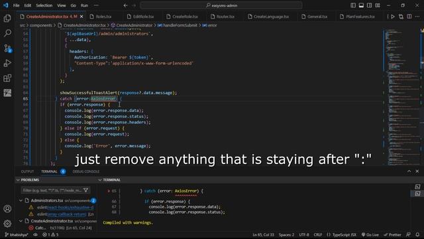The height and width of the screenshot is (239, 424).
Task: Click the easysms-admin command center search box
Action: click(x=221, y=5)
